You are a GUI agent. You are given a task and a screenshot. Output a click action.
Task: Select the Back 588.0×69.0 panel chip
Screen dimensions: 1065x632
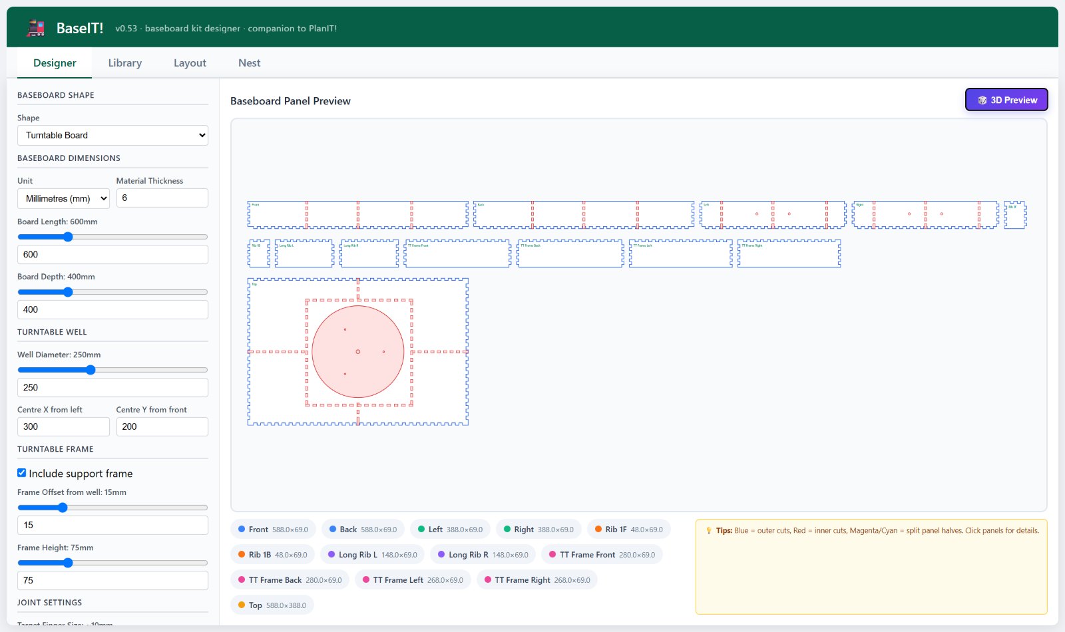click(x=363, y=530)
